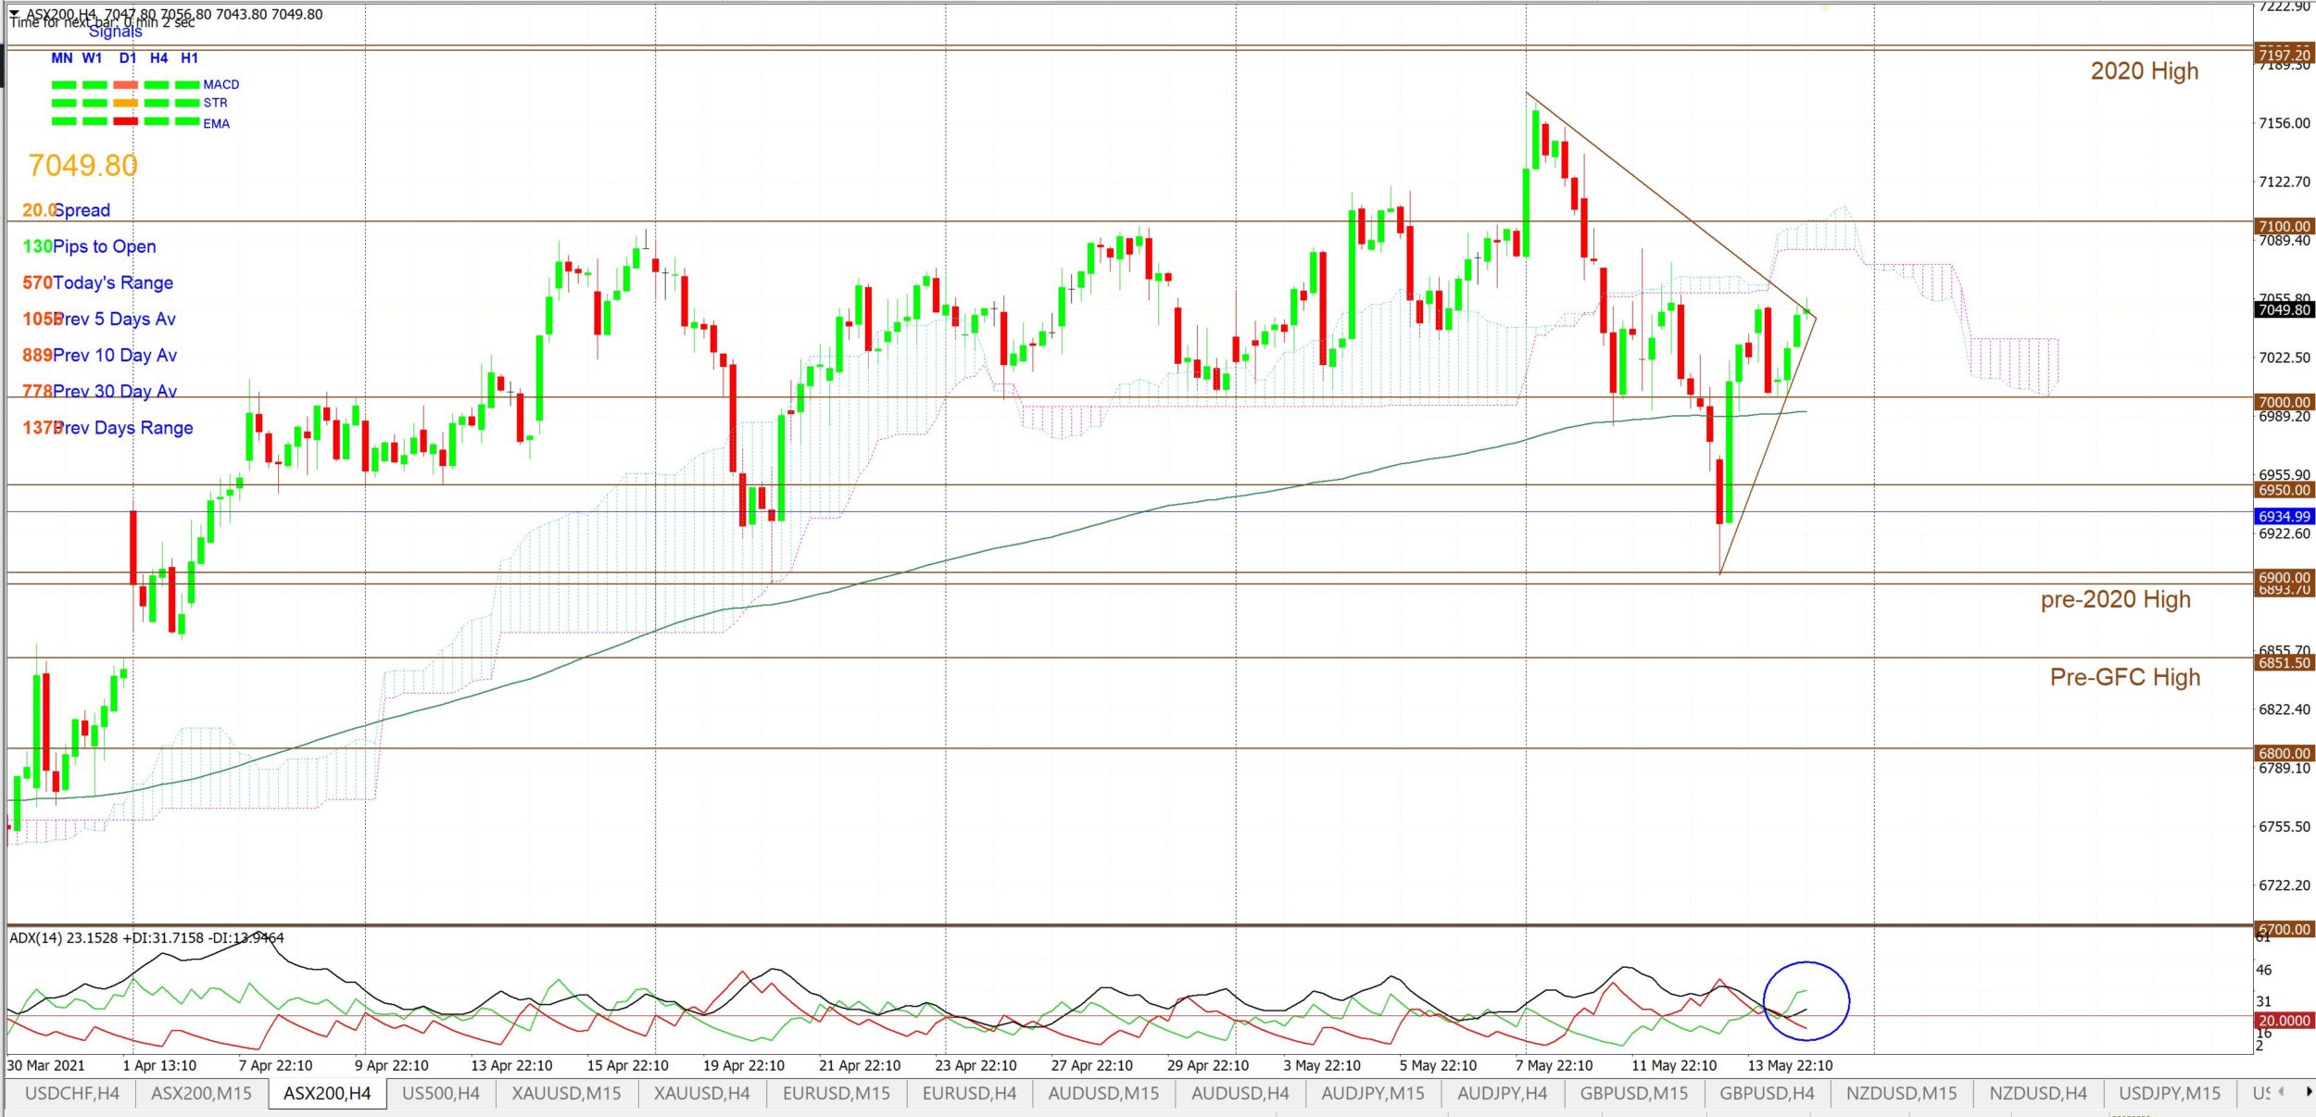Viewport: 2316px width, 1117px height.
Task: Open the chart menu triangle beside ASX200,H4
Action: 14,14
